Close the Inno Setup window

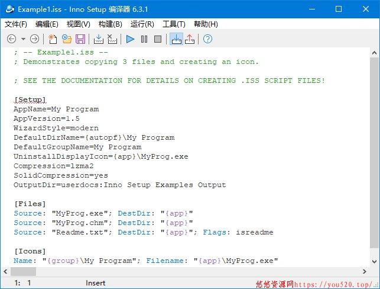tap(365, 9)
